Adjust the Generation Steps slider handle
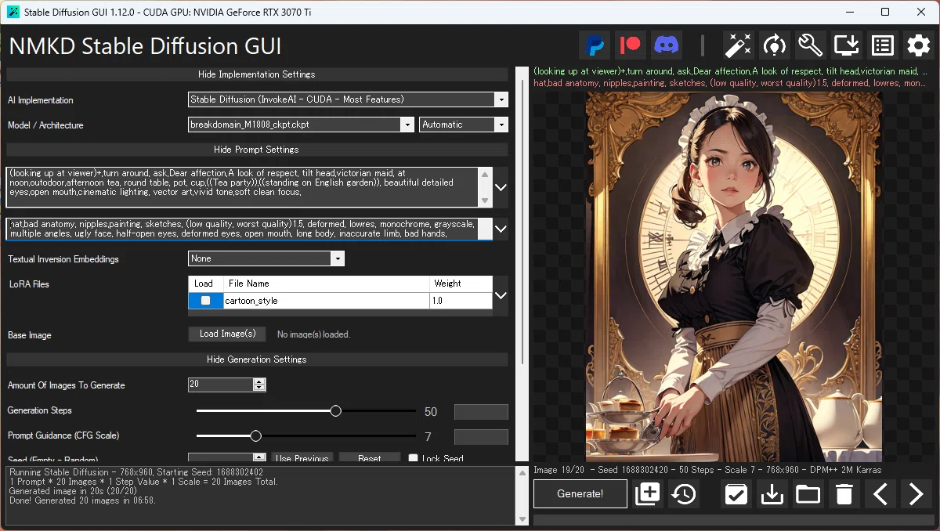The height and width of the screenshot is (531, 940). 336,411
